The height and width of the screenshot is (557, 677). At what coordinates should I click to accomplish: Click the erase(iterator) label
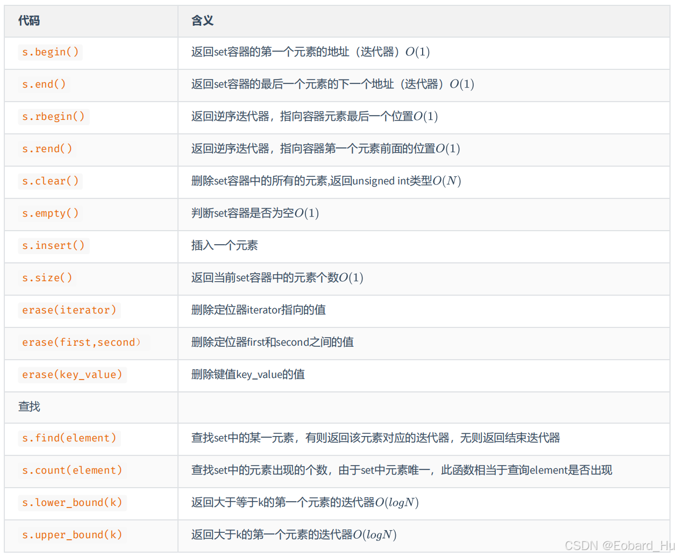pos(69,310)
